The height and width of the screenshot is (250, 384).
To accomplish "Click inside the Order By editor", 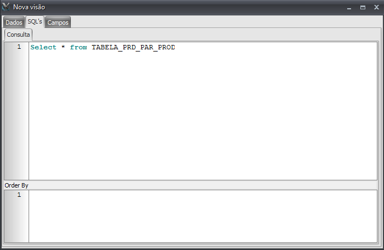I will [x=203, y=216].
